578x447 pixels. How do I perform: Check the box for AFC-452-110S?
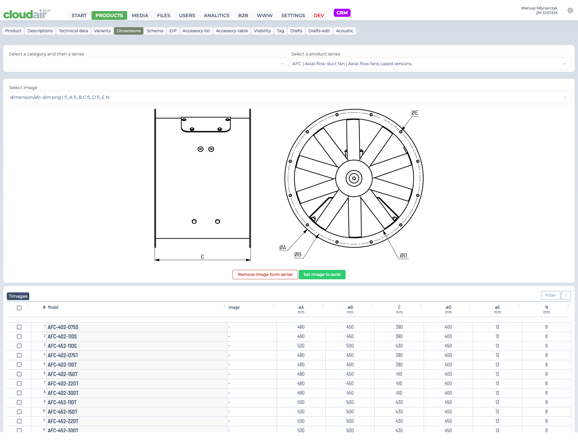point(19,346)
